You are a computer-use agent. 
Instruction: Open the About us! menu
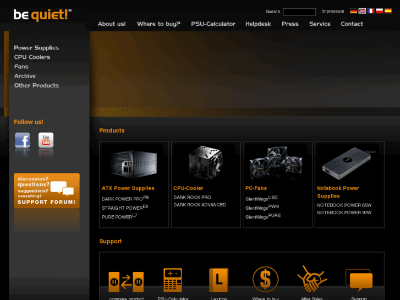(112, 24)
